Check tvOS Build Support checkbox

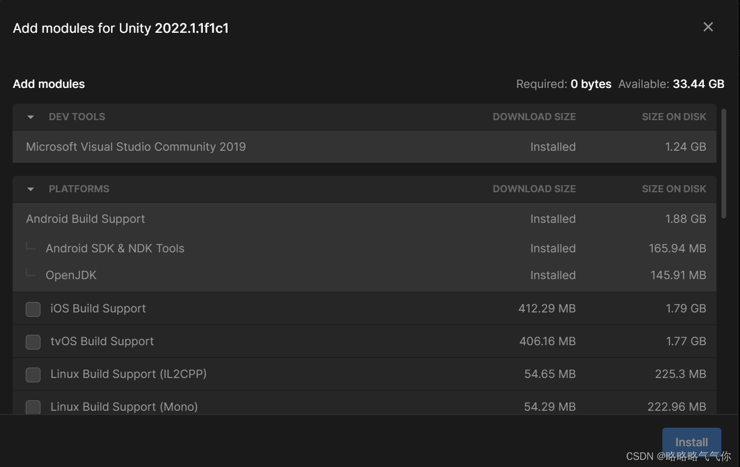[x=33, y=342]
